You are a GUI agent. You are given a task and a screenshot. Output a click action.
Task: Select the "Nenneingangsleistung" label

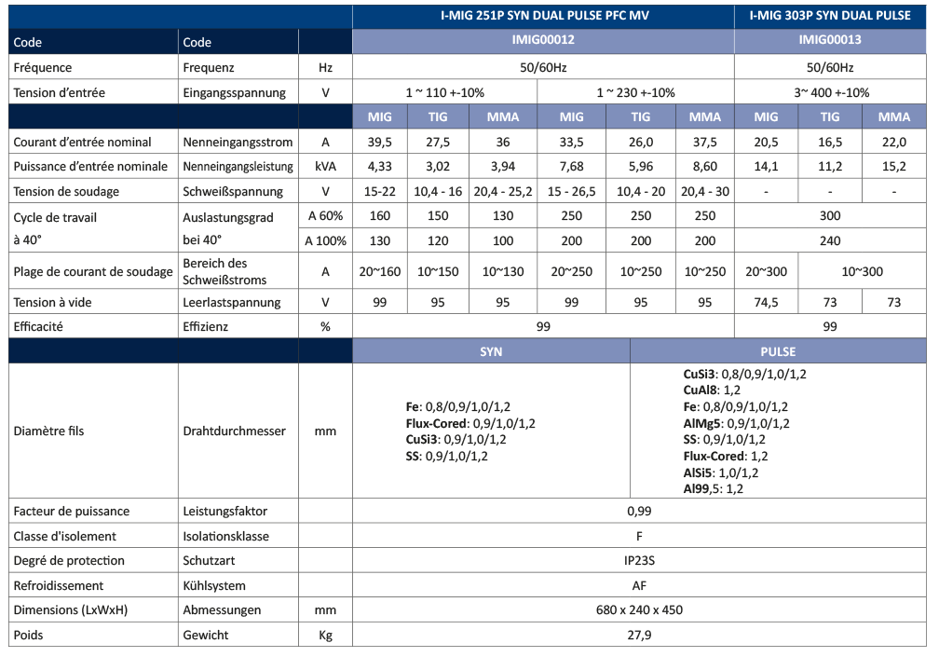[x=238, y=167]
